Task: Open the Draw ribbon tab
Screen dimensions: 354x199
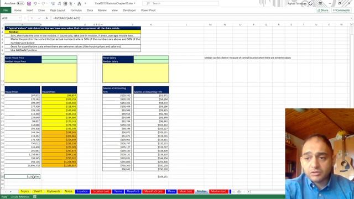Action: point(41,11)
